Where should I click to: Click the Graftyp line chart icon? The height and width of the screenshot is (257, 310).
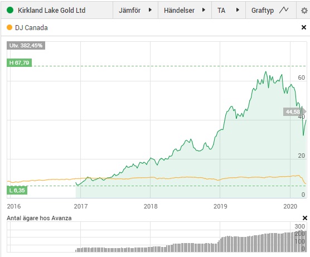(284, 9)
